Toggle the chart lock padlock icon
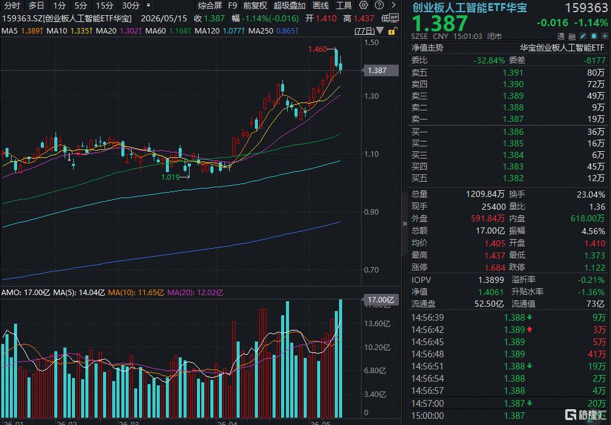 393,31
